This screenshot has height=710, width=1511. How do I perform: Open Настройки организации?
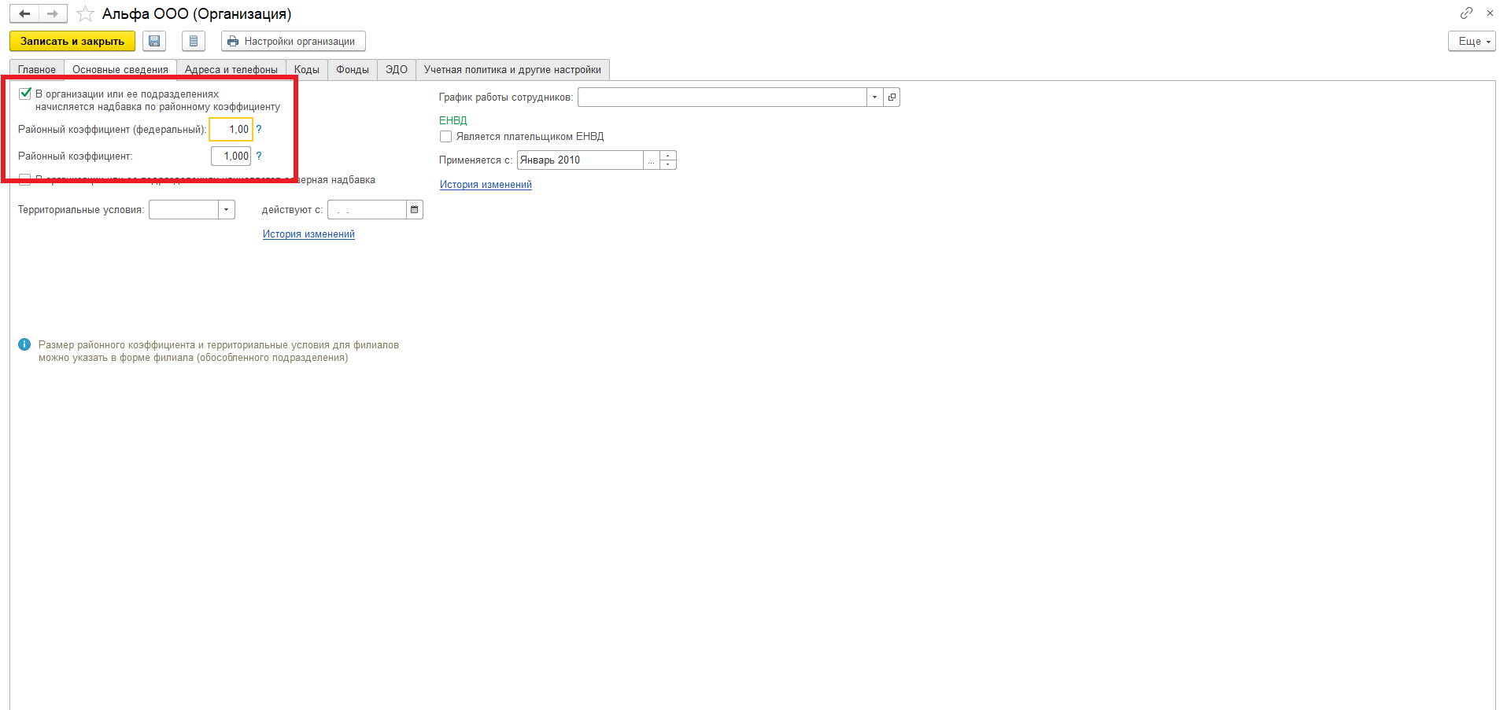[294, 41]
